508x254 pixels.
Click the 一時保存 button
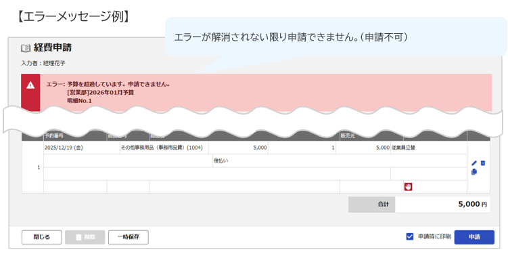(129, 237)
